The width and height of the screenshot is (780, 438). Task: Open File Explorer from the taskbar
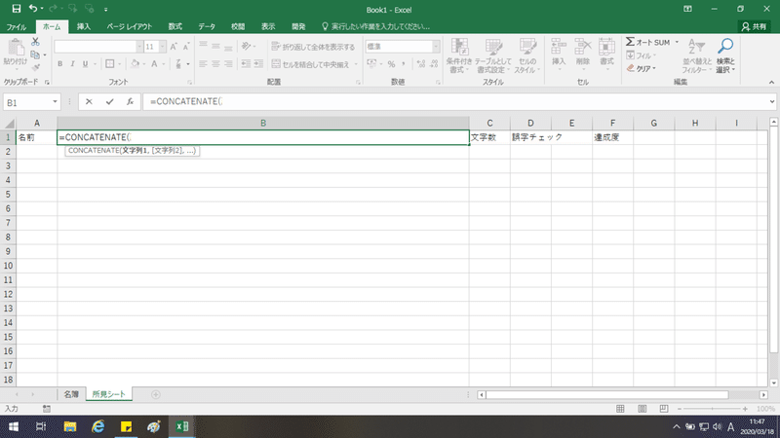(x=70, y=426)
